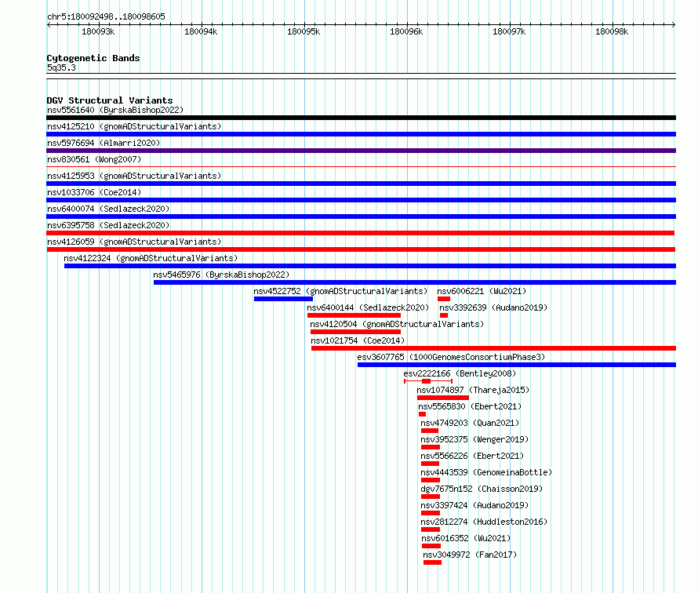
Task: Open nsv4522752 (gnomADStructuralVariants) label
Action: coord(340,291)
